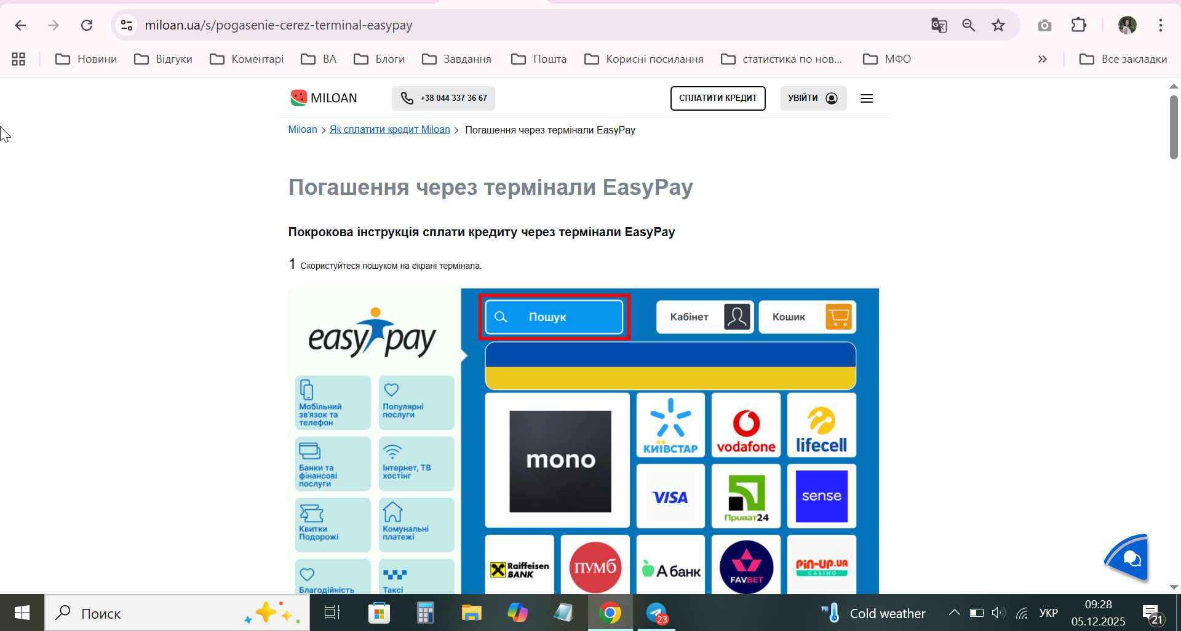Click the 'Погашення через термінали EasyPay' heading

pyautogui.click(x=490, y=187)
